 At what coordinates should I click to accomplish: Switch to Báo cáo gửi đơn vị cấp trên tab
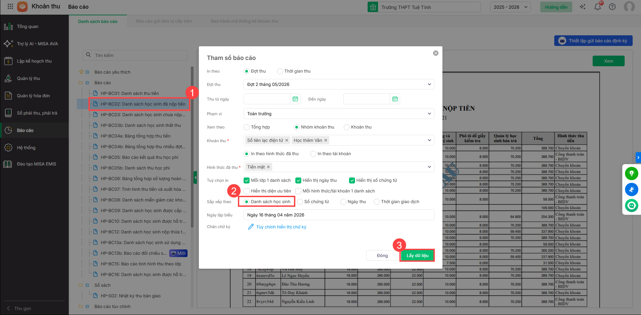164,21
